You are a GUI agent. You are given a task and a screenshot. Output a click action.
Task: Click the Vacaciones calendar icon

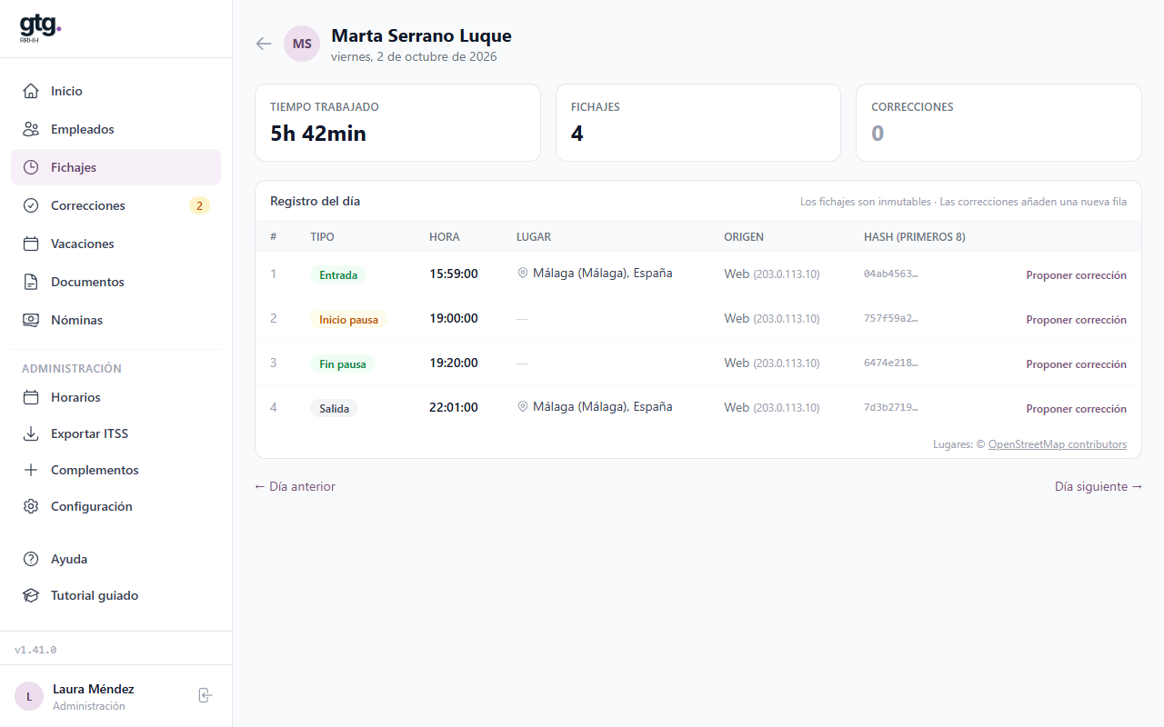click(x=31, y=244)
